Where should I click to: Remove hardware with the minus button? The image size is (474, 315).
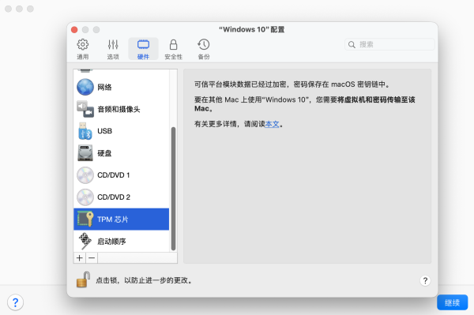pyautogui.click(x=92, y=258)
